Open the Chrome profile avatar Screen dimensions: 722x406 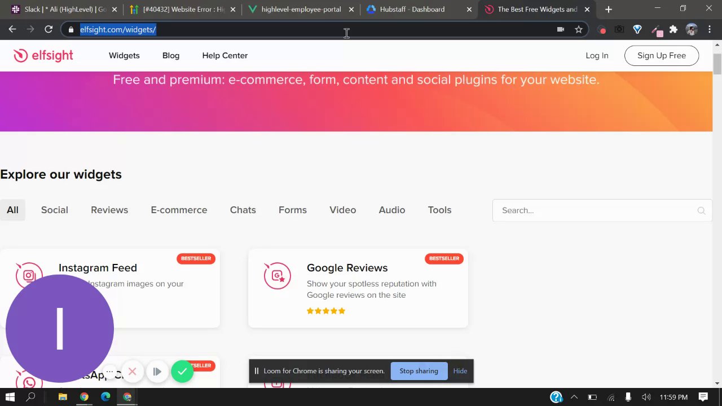coord(692,29)
